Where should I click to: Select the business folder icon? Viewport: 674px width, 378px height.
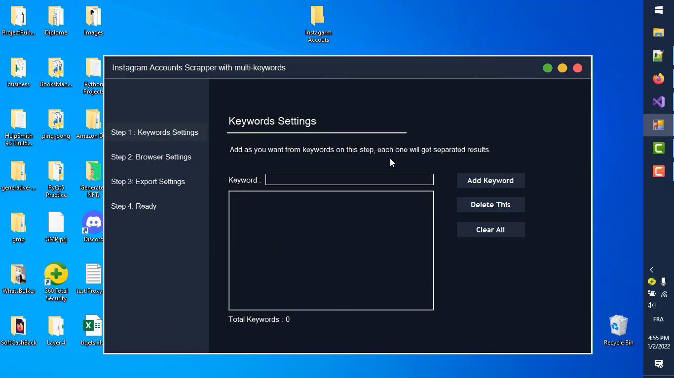point(18,73)
